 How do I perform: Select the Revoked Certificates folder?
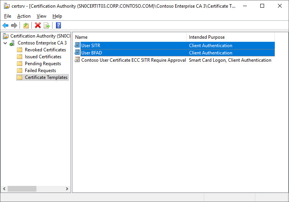click(x=45, y=50)
